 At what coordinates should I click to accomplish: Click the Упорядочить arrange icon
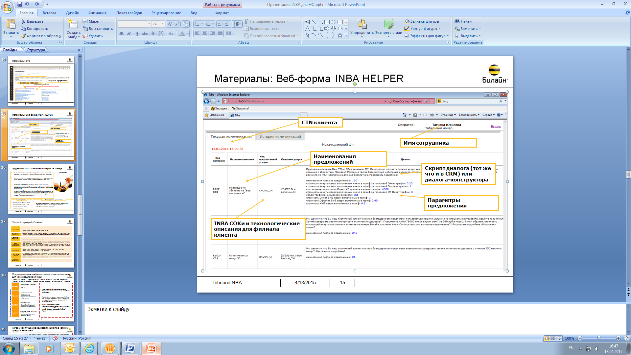[x=362, y=24]
